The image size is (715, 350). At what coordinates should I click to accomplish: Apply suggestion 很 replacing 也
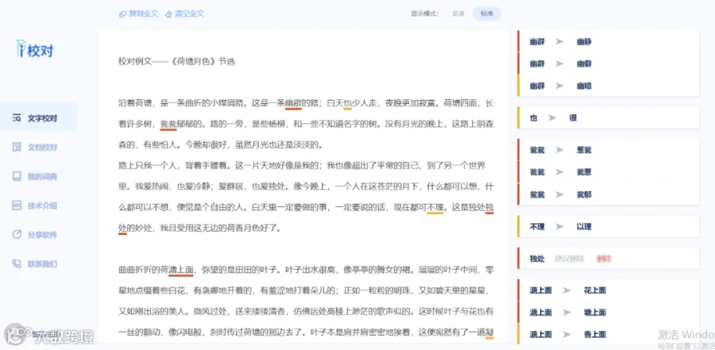coord(573,118)
